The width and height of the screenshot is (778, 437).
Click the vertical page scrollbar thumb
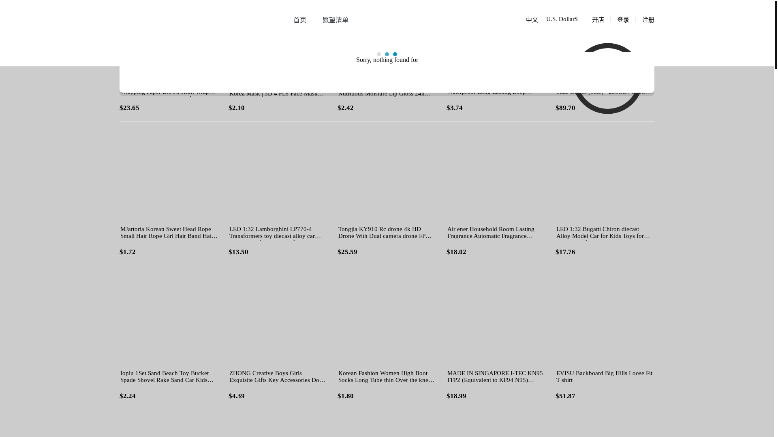pyautogui.click(x=776, y=35)
